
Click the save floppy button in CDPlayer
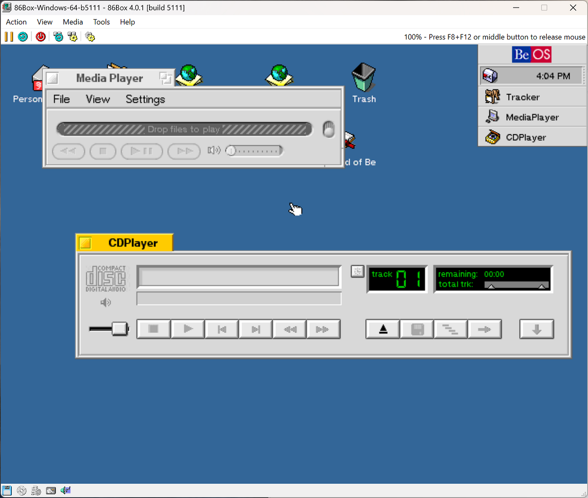[x=417, y=329]
